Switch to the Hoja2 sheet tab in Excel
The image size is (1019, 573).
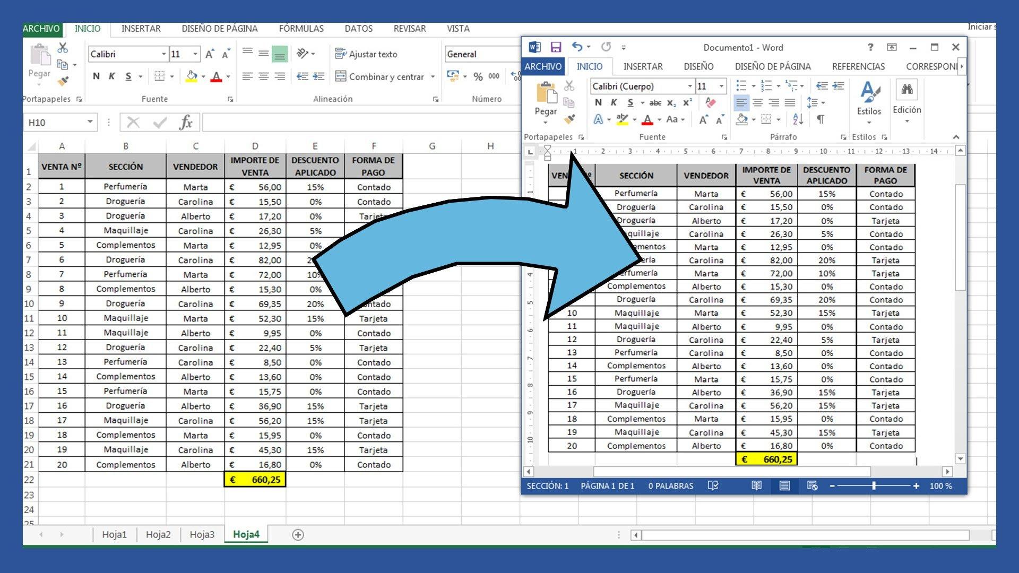pos(158,534)
